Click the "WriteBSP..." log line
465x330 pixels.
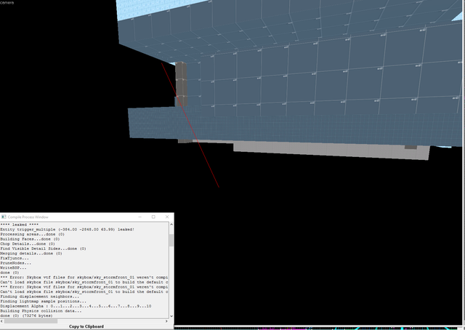13,267
